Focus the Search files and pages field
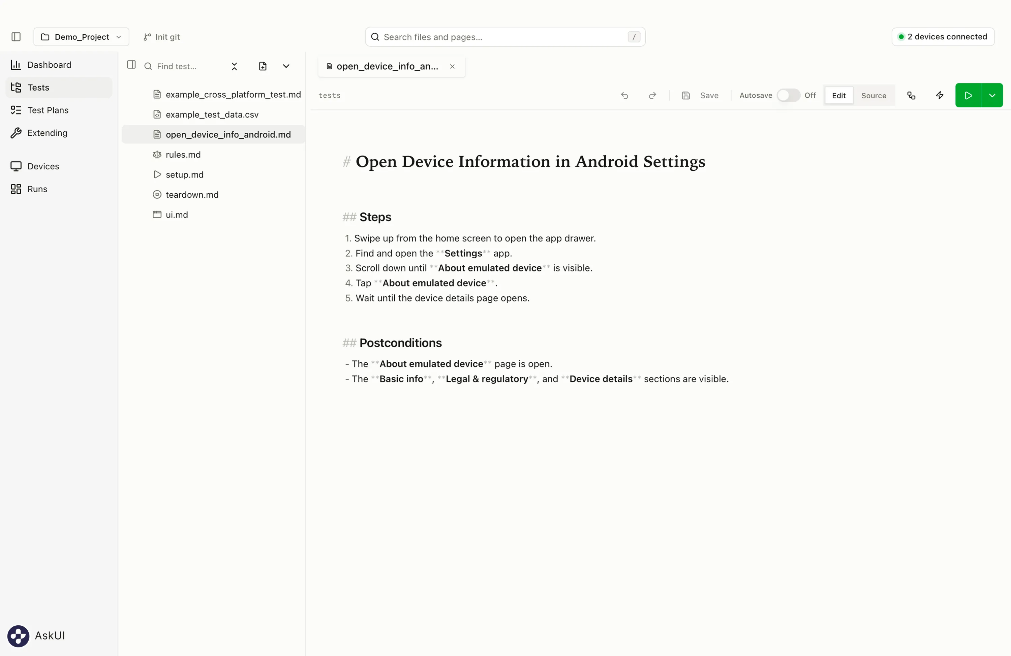Viewport: 1011px width, 656px height. click(x=505, y=37)
